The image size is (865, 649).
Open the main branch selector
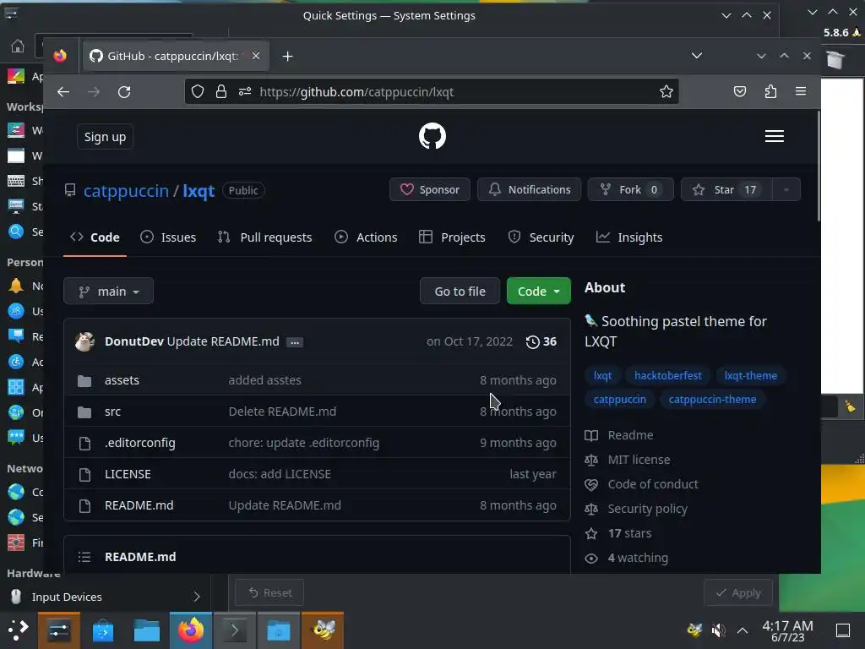point(108,291)
